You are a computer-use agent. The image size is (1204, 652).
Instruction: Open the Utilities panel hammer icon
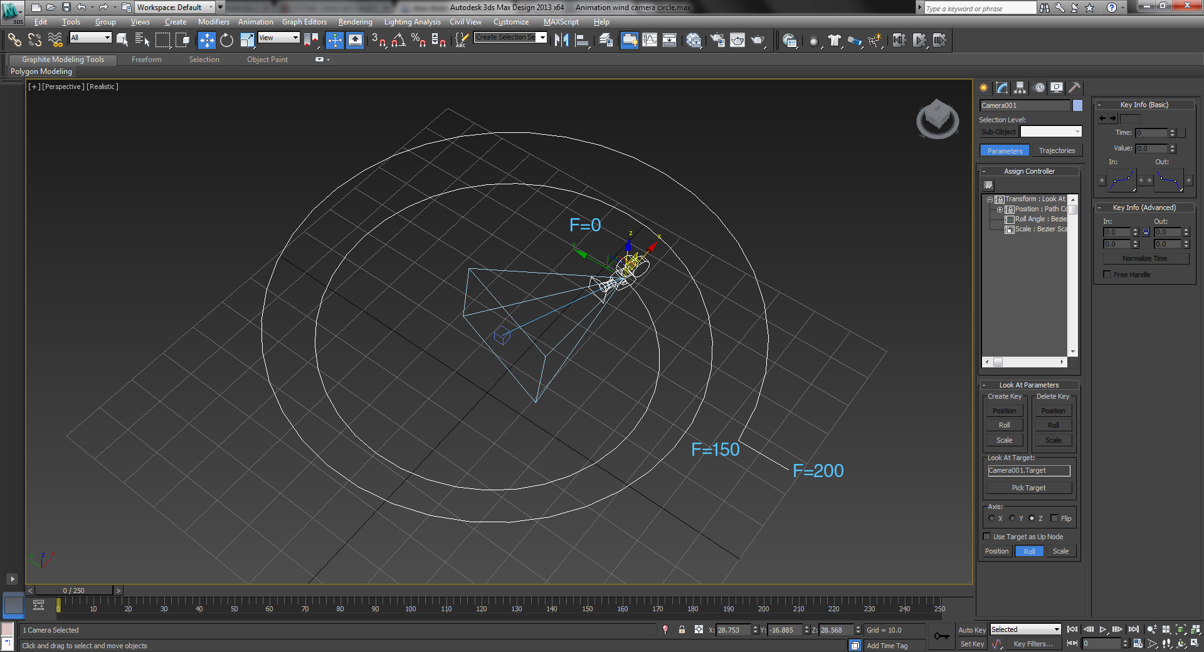[1075, 88]
